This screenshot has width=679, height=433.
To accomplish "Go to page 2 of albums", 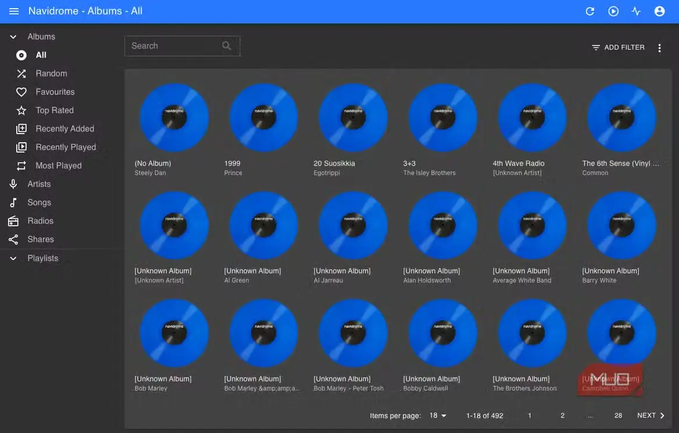I will click(x=562, y=415).
